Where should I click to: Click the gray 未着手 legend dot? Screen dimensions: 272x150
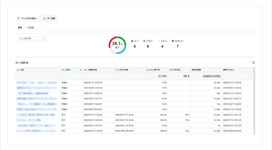coord(159,41)
